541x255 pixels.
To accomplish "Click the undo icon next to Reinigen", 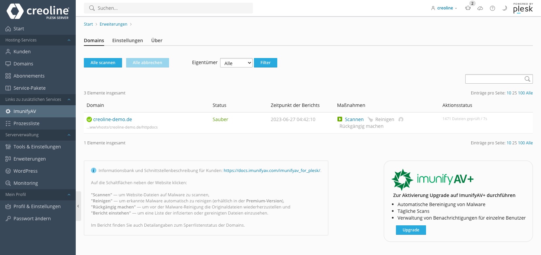I will pos(401,119).
